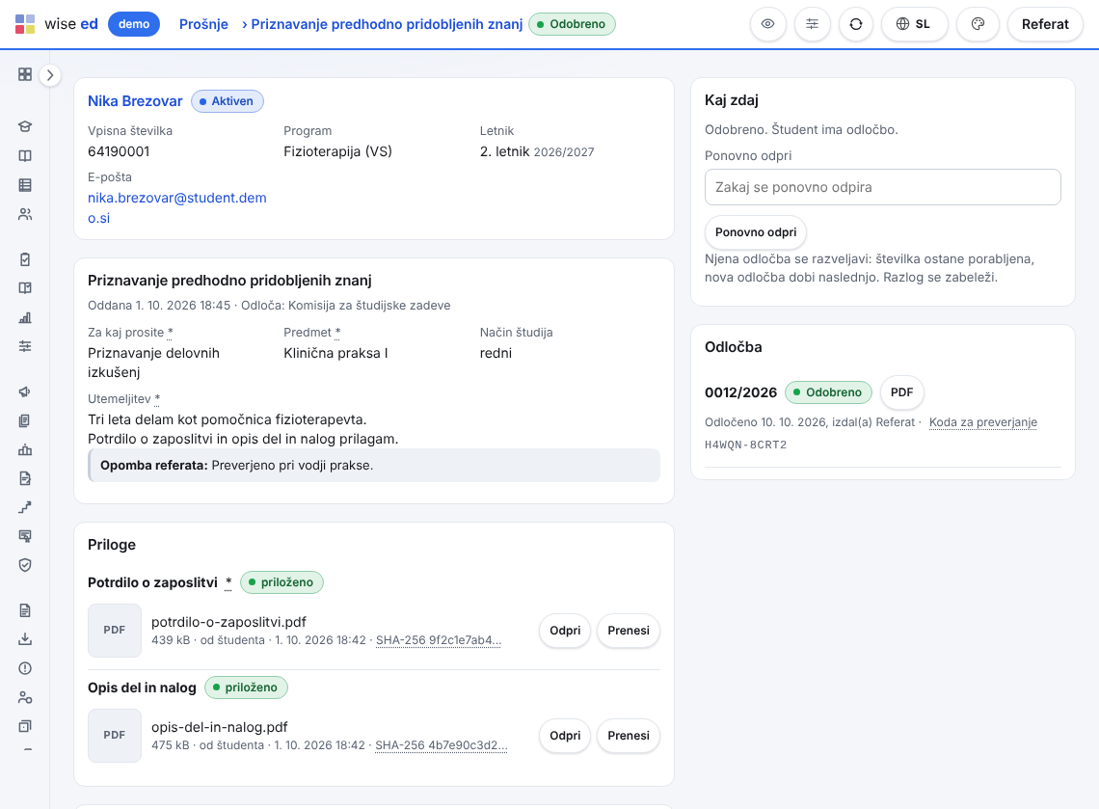Open the exclamation circle alert icon in sidebar

[x=25, y=668]
